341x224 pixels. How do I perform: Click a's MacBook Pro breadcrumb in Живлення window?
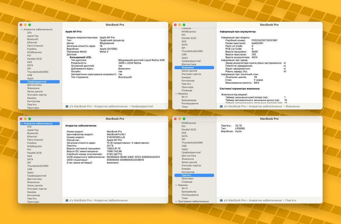click(x=235, y=106)
